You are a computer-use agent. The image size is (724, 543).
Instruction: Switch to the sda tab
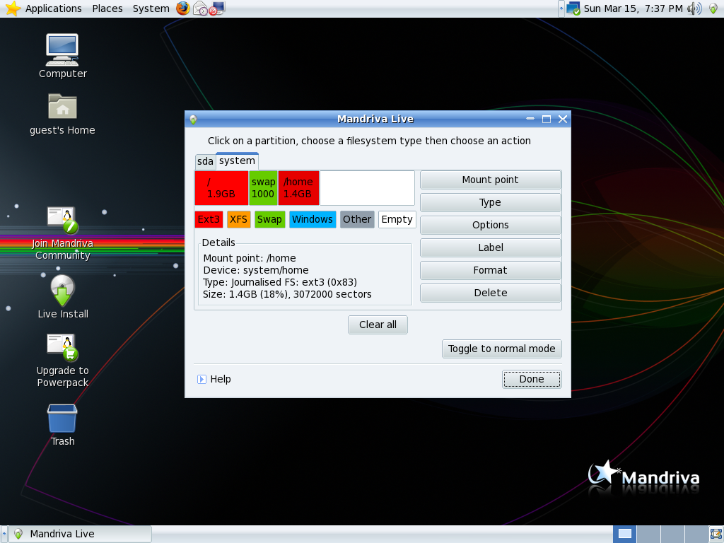pyautogui.click(x=205, y=162)
